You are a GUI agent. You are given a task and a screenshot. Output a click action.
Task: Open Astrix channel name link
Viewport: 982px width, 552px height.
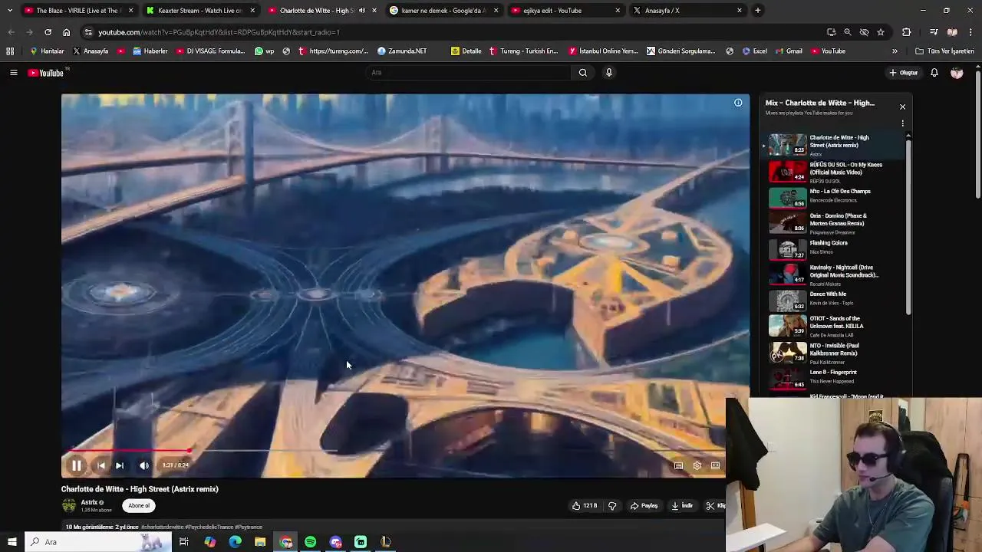tap(89, 503)
